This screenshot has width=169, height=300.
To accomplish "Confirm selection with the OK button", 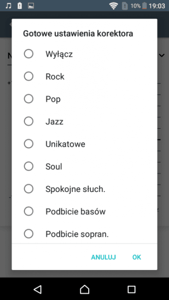I will [x=137, y=257].
